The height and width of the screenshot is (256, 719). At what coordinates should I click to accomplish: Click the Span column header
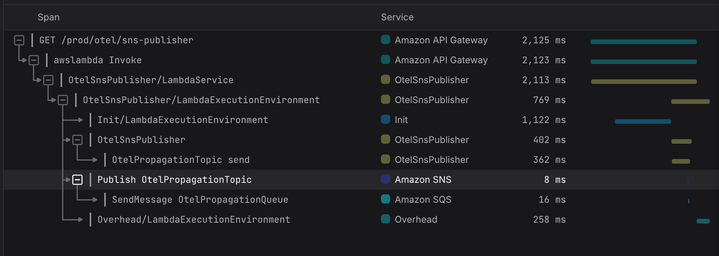(x=49, y=17)
